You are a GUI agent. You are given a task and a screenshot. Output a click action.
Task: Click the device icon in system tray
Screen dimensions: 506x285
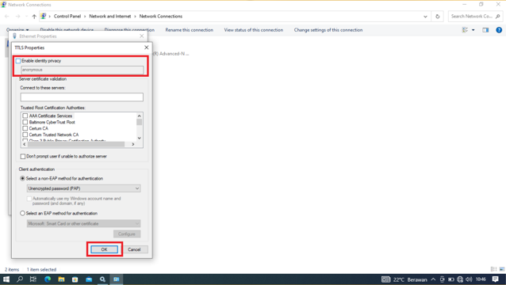(x=442, y=279)
